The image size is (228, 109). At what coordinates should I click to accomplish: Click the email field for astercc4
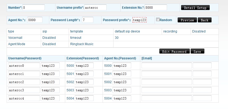[x=166, y=98]
